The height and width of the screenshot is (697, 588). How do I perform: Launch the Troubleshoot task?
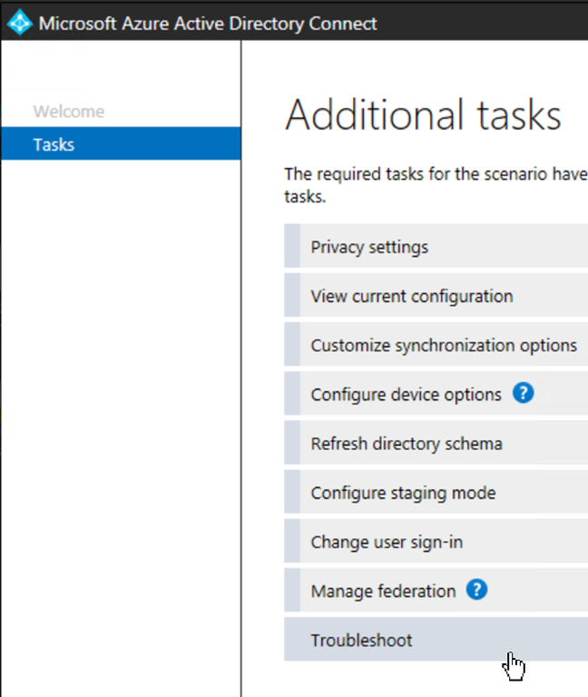(436, 640)
